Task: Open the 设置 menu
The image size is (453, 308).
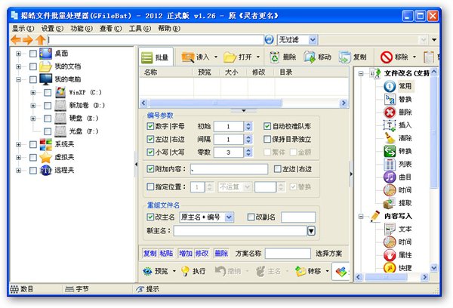Action: 52,29
